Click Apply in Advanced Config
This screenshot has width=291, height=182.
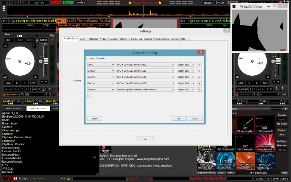(95, 119)
